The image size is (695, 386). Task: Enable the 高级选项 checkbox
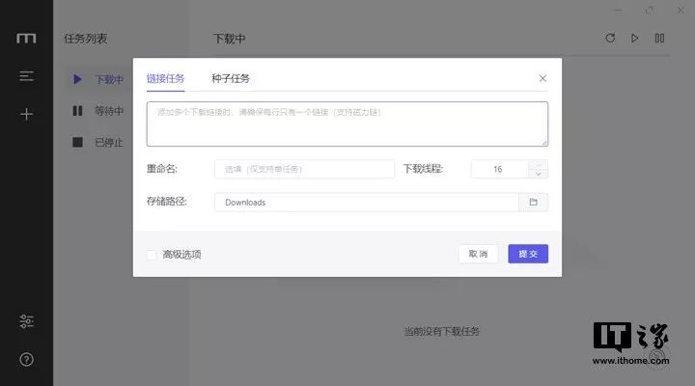[152, 255]
